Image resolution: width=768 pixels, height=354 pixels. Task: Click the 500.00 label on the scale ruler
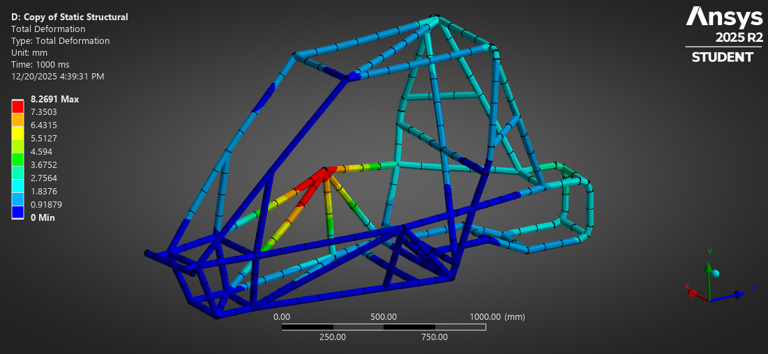coord(384,317)
